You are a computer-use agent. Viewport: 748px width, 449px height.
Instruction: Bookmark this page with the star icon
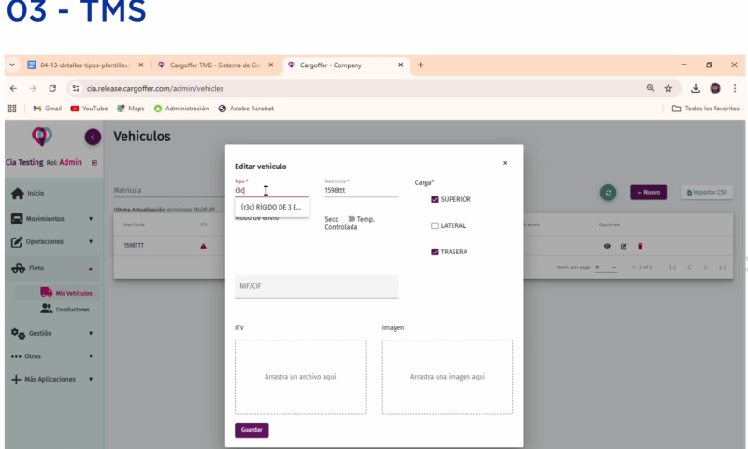tap(669, 88)
